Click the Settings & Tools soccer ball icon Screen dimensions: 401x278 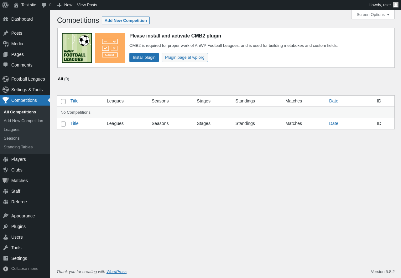point(6,90)
